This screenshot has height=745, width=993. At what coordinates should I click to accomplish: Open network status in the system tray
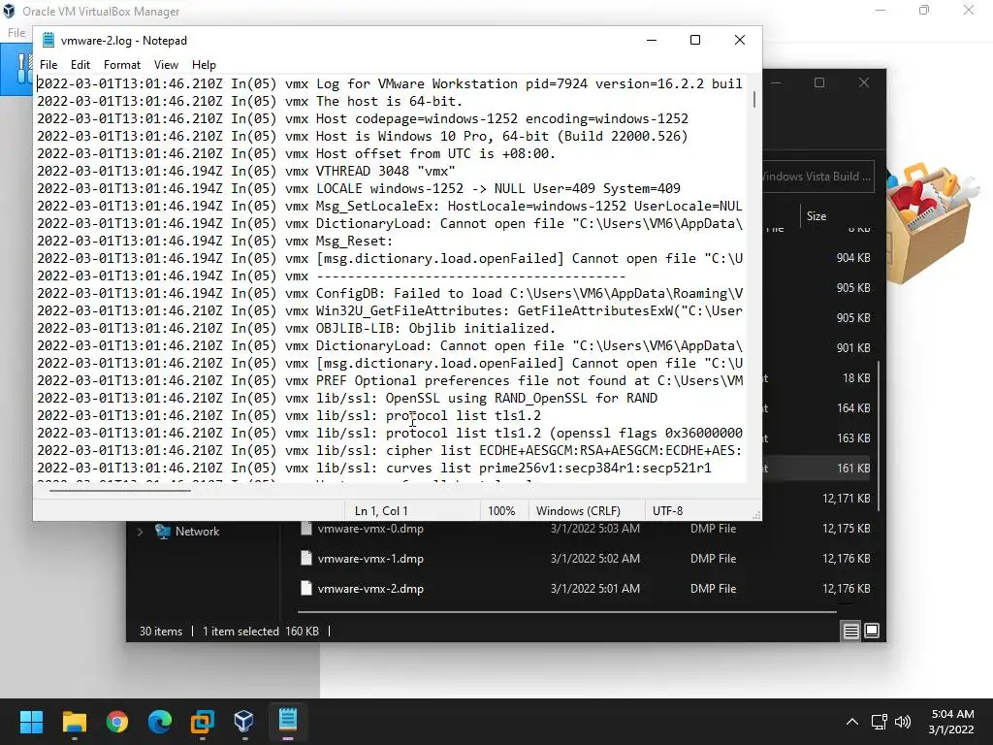coord(879,722)
